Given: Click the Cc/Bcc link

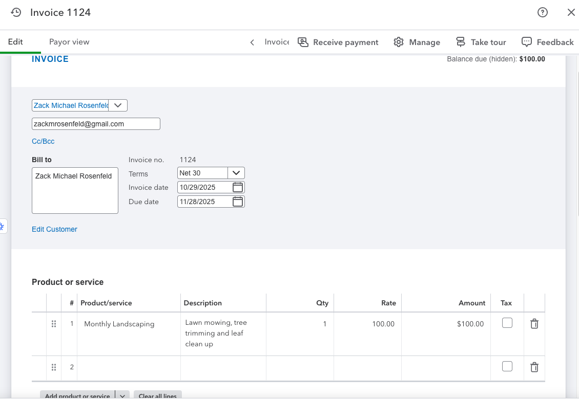Looking at the screenshot, I should point(43,141).
